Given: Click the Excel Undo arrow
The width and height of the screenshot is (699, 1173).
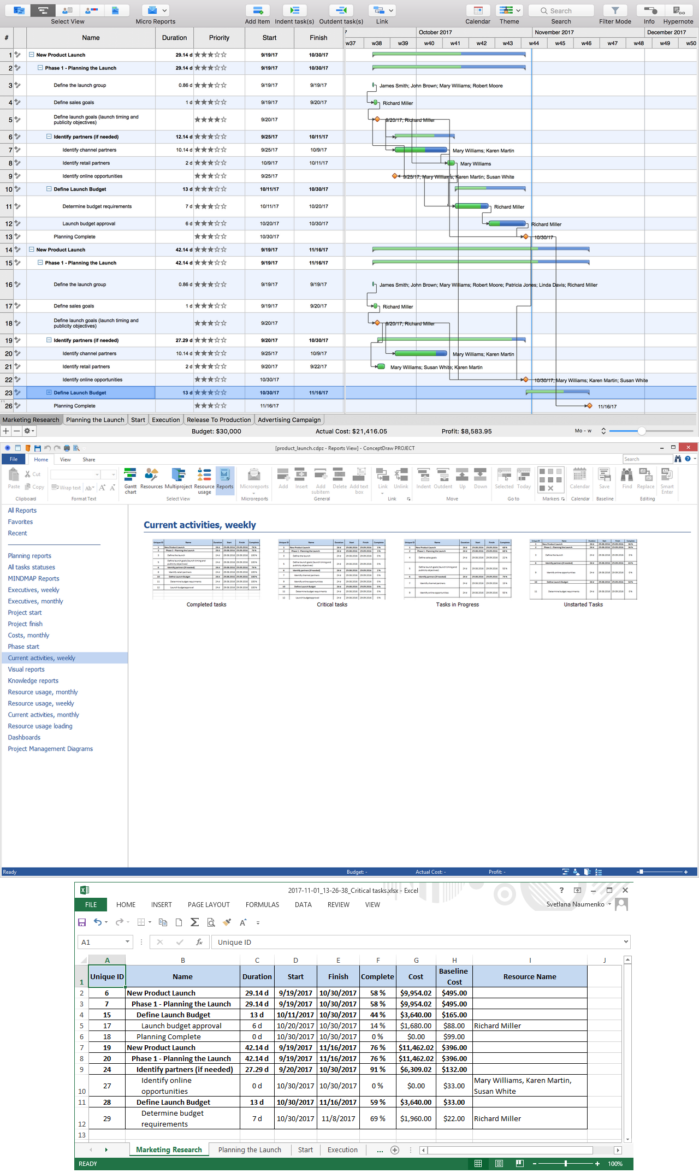Looking at the screenshot, I should (98, 922).
